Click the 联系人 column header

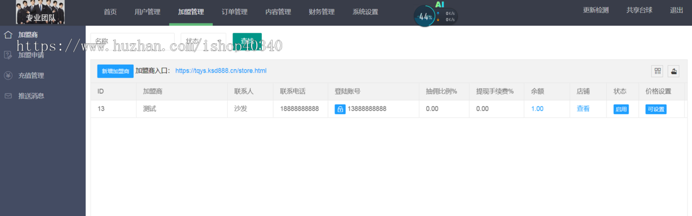(x=244, y=92)
